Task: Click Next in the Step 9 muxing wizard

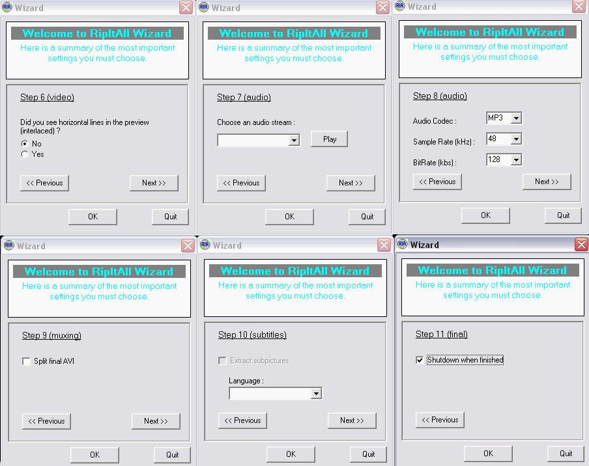Action: pos(156,421)
